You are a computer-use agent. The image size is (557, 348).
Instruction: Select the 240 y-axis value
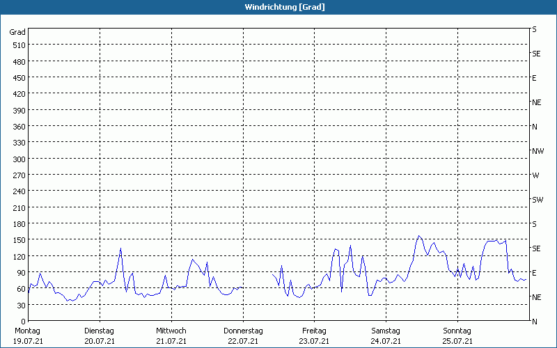click(x=19, y=192)
